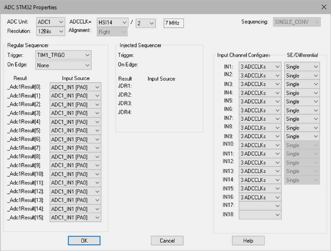Open _Adc1Result[0] input source dropdown
This screenshot has width=331, height=251.
tap(76, 87)
